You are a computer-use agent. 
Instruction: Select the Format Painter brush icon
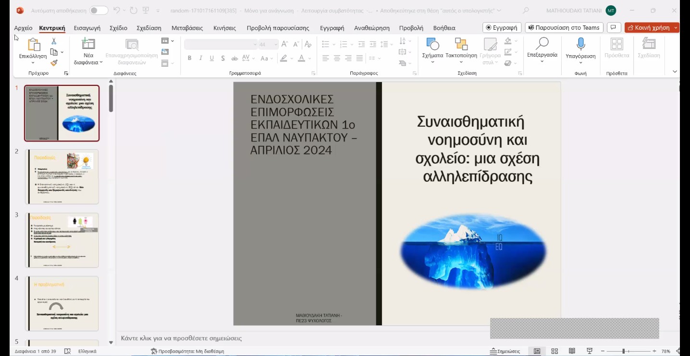[x=54, y=62]
